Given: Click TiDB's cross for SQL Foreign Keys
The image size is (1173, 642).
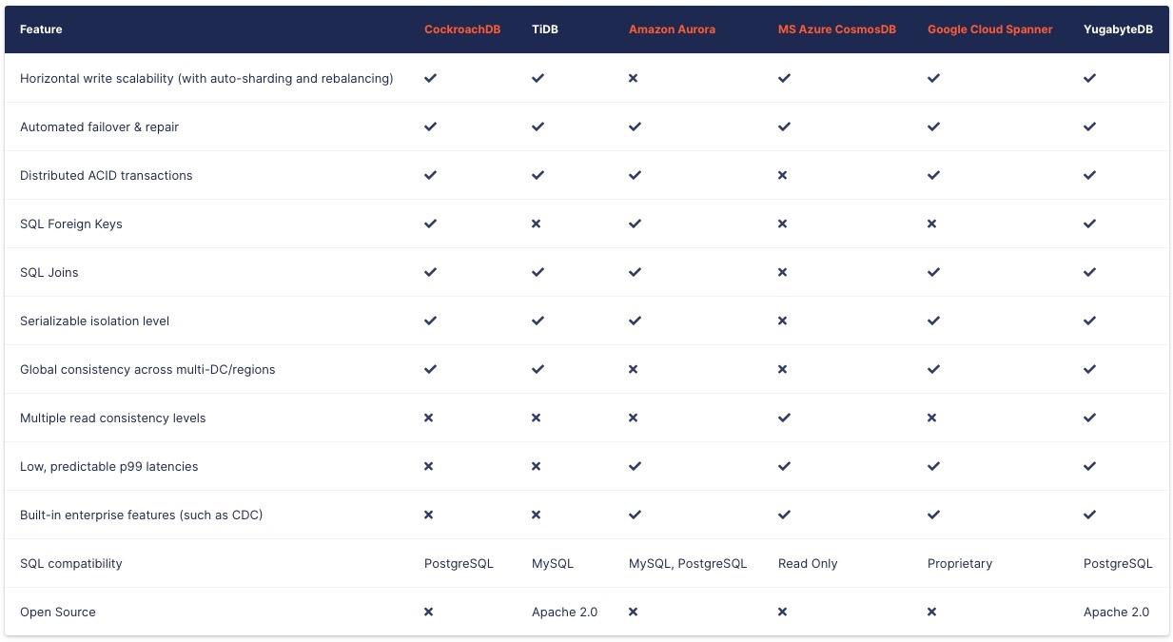Looking at the screenshot, I should click(537, 224).
